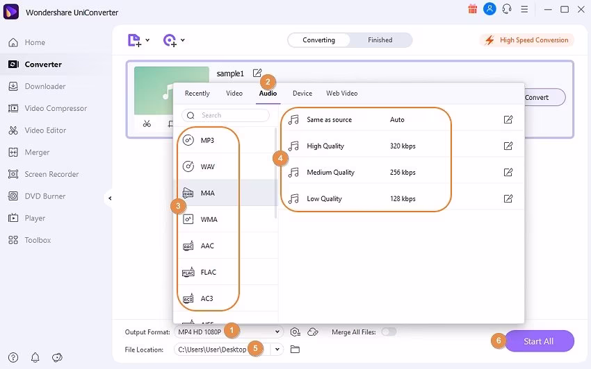Open the File Location dropdown arrow

(277, 350)
